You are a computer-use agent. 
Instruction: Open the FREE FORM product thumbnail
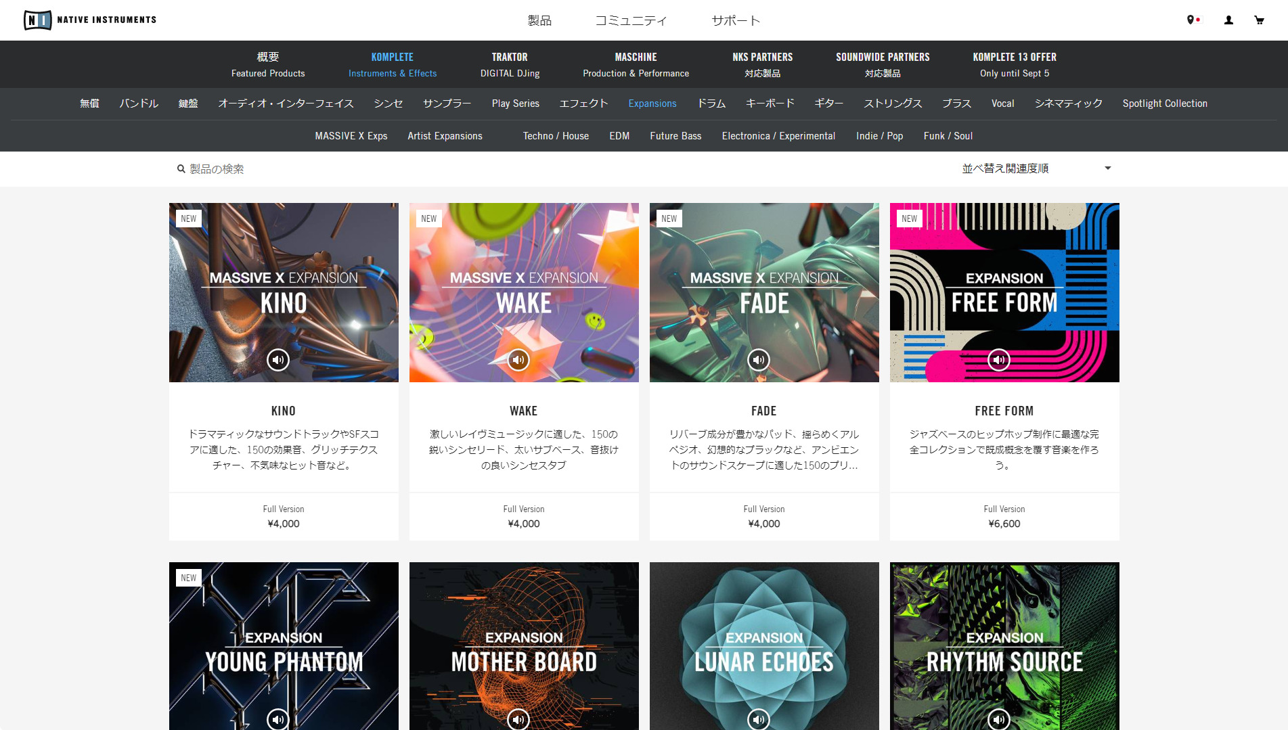click(1004, 292)
